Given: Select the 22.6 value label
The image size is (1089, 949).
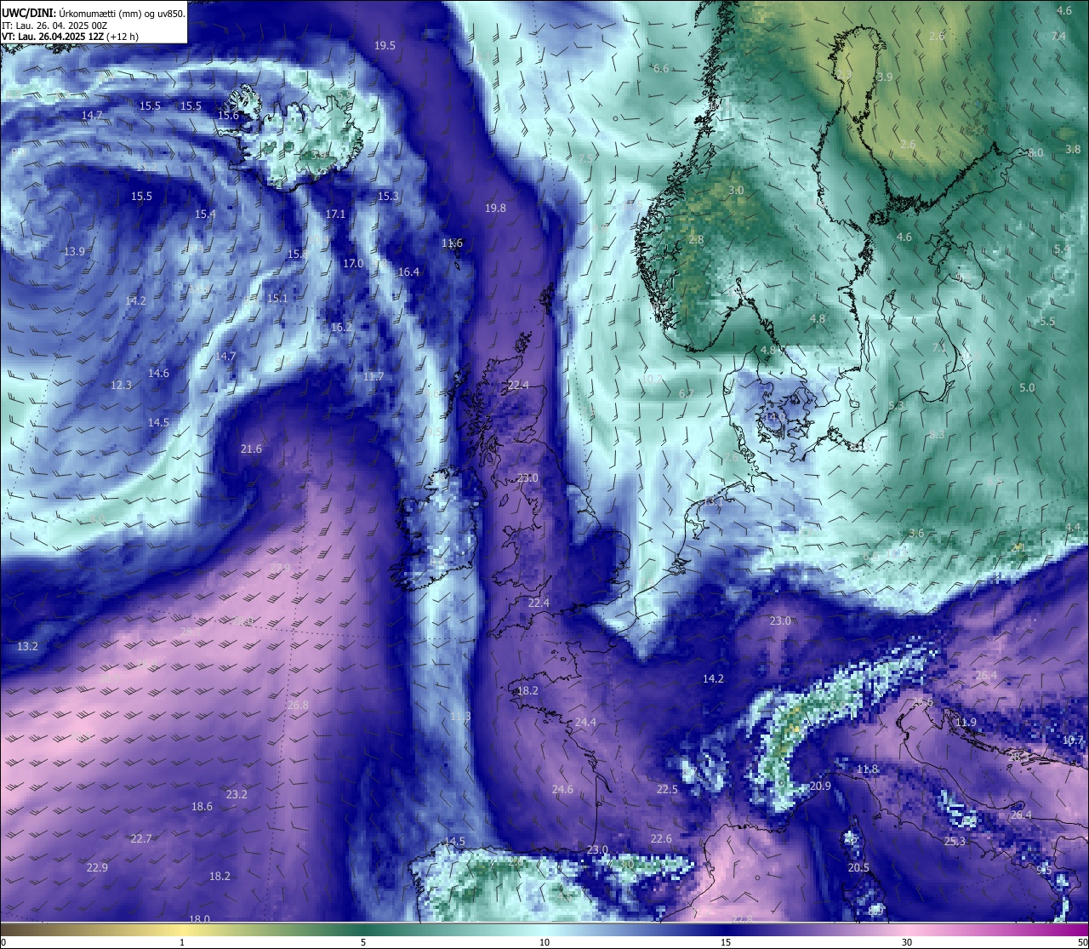Looking at the screenshot, I should (660, 838).
